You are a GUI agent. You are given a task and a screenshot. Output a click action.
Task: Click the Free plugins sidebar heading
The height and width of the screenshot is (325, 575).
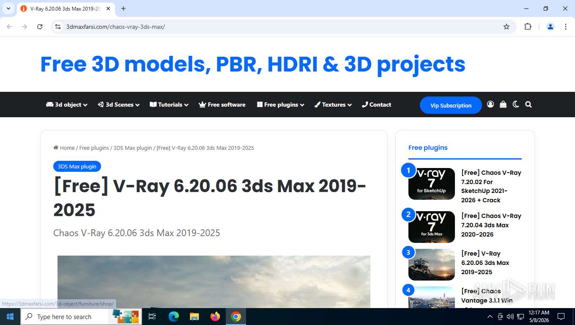(x=428, y=148)
